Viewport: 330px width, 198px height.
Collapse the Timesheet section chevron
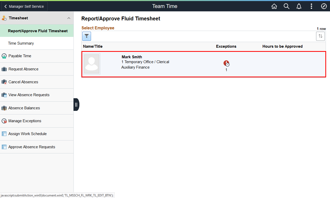pyautogui.click(x=69, y=18)
